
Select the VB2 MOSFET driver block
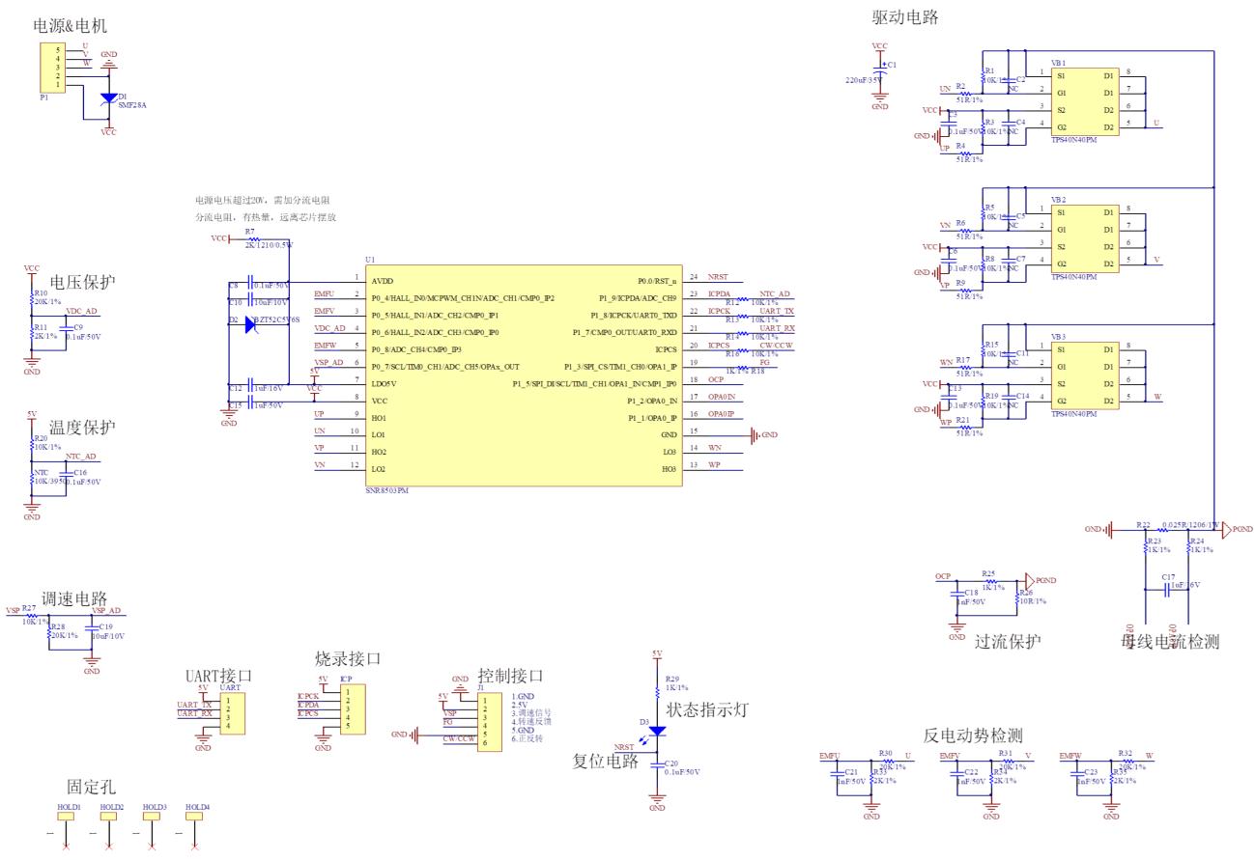1083,238
